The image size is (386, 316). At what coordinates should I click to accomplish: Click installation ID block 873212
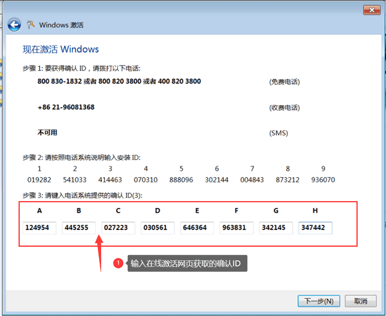(x=288, y=180)
